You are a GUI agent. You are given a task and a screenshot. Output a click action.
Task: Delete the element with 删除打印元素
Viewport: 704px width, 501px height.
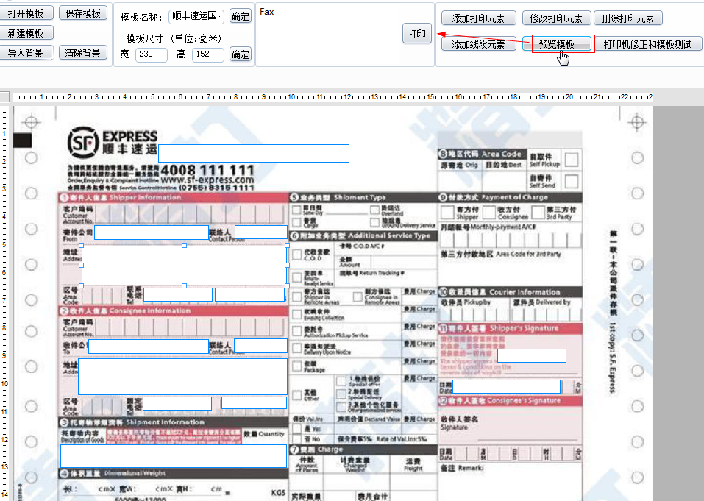tap(627, 18)
